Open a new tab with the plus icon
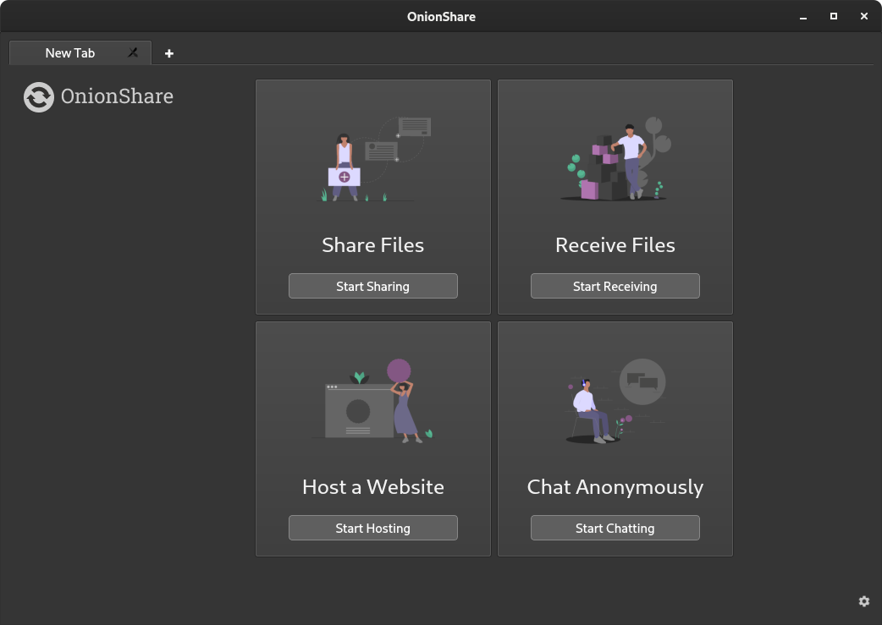882x625 pixels. click(x=168, y=52)
